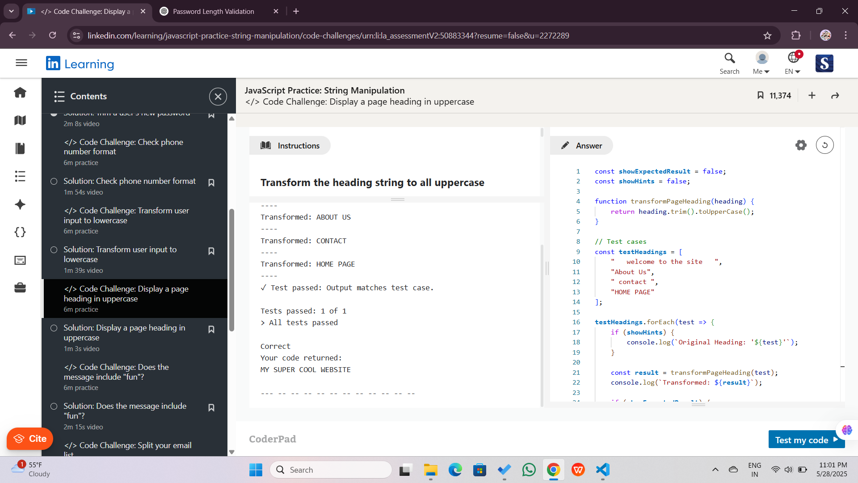Switch to the Password Length Validation browser tab
Image resolution: width=858 pixels, height=483 pixels.
click(x=214, y=12)
